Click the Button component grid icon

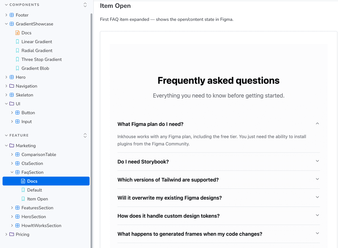click(x=17, y=113)
